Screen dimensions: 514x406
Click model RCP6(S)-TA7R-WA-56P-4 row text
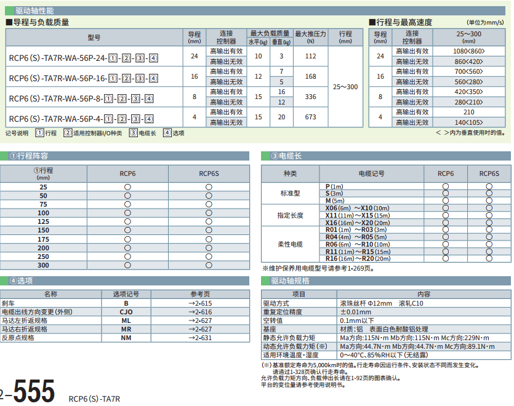click(x=81, y=119)
